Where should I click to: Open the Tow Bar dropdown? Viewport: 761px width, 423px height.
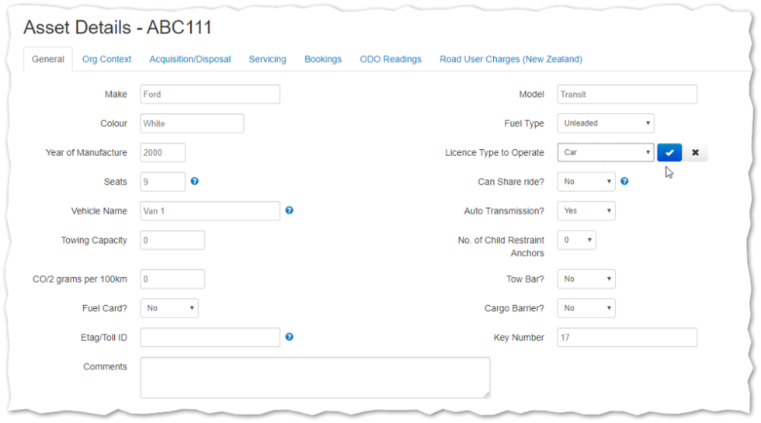[586, 279]
